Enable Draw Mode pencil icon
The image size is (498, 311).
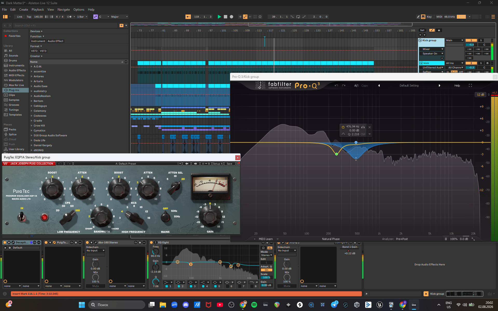tap(418, 17)
